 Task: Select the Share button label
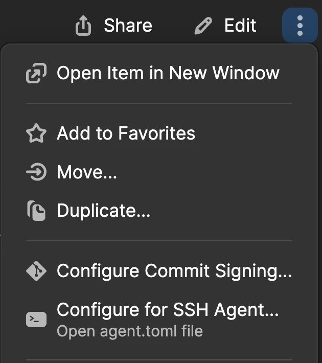[128, 26]
